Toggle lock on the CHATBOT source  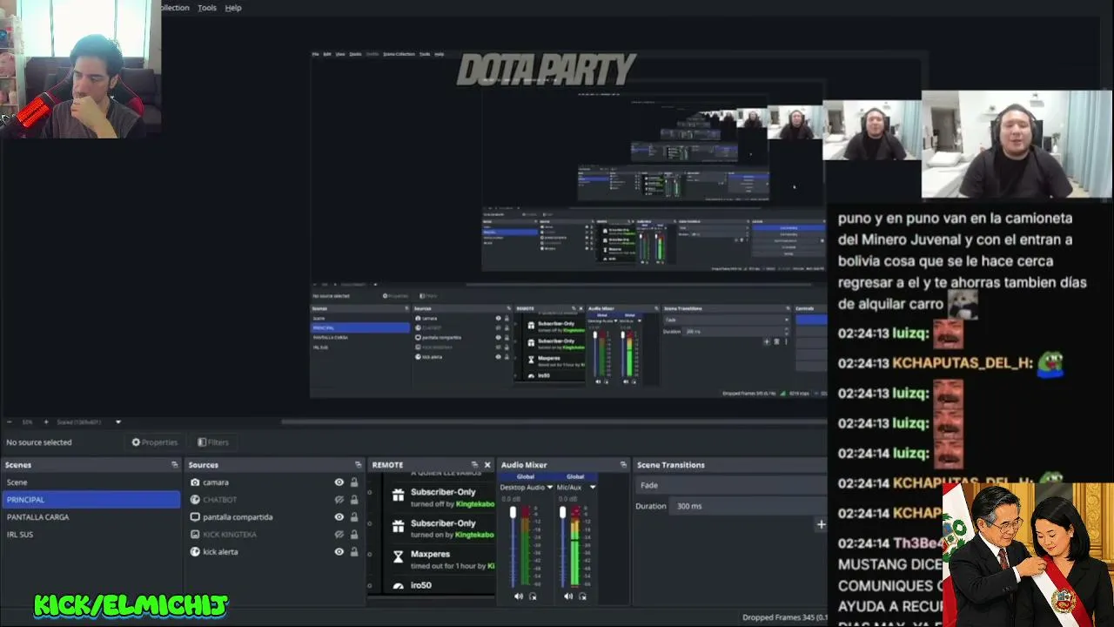coord(354,500)
